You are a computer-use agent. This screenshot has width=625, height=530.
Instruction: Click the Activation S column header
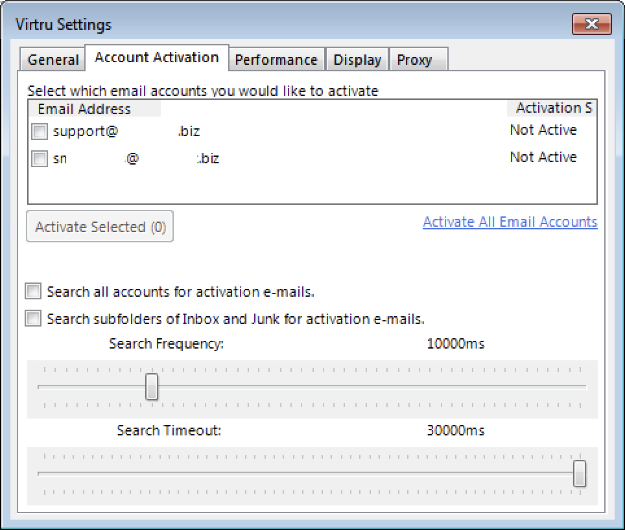point(552,108)
